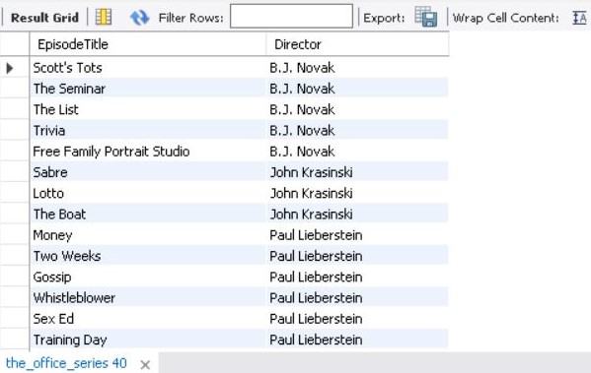The width and height of the screenshot is (591, 373).
Task: Select the Two Weeks episode cell
Action: 148,256
